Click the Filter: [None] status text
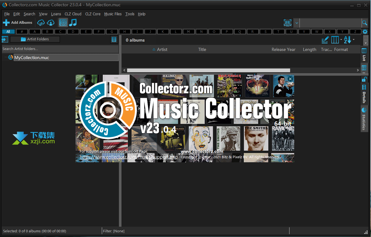 point(114,231)
